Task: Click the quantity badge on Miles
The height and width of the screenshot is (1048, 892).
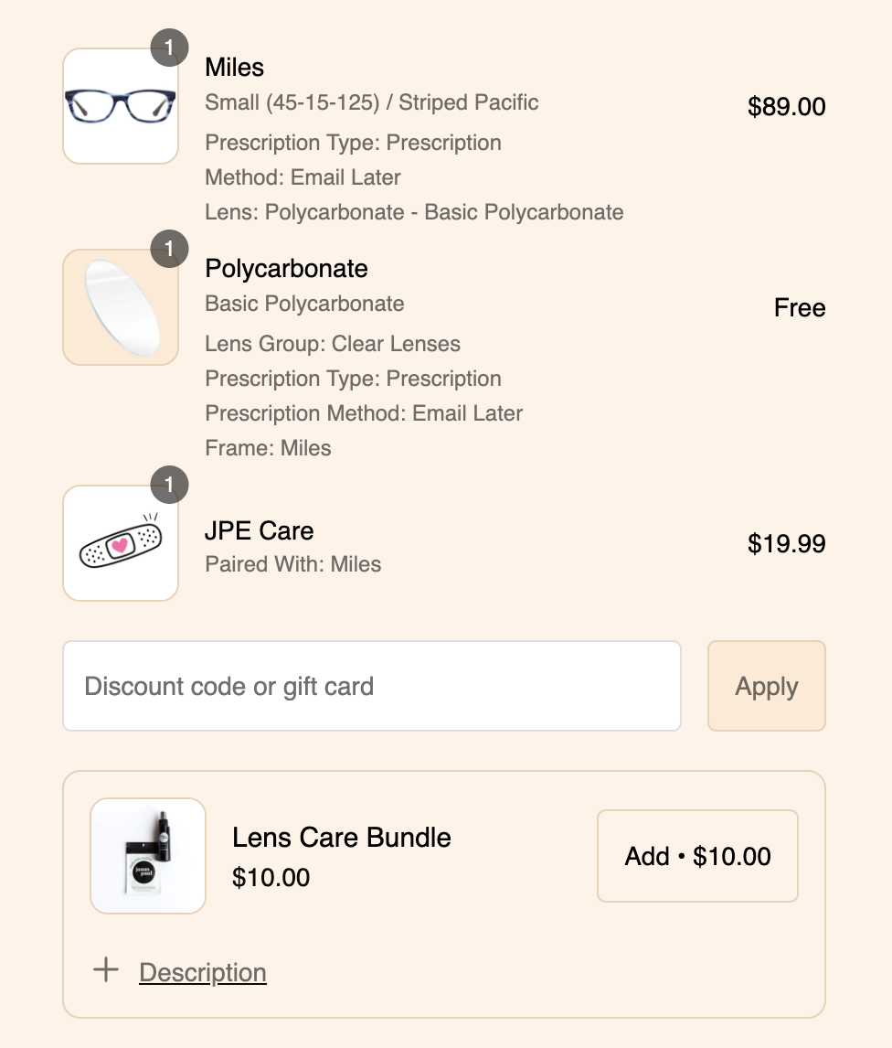Action: point(169,48)
